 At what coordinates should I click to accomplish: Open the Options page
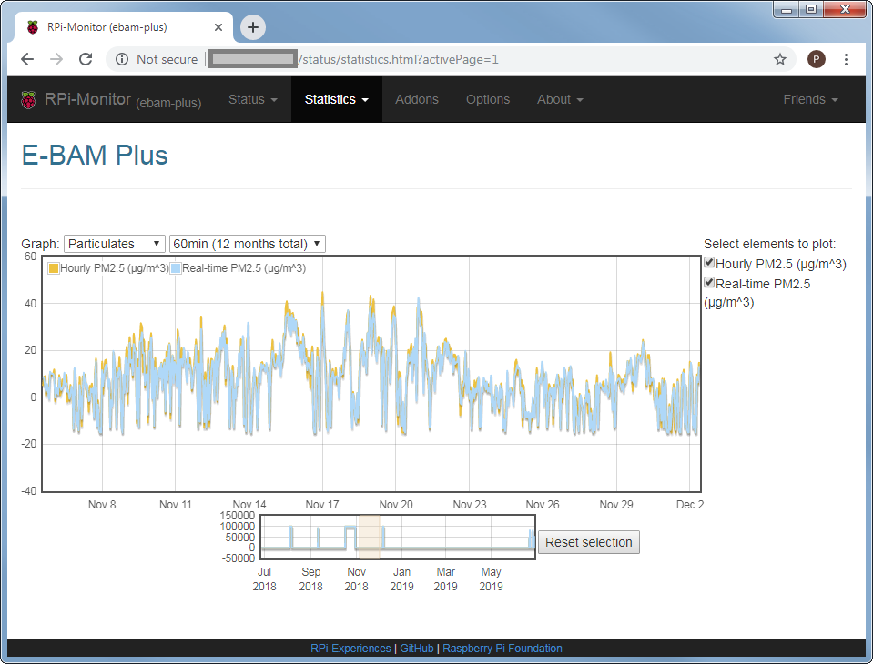488,99
